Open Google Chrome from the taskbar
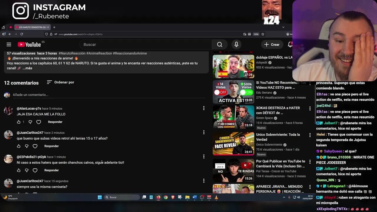The height and width of the screenshot is (212, 377). 166,197
